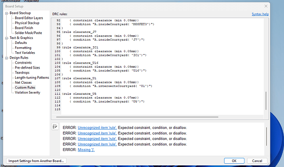Open Text Variables page
The height and width of the screenshot is (167, 284).
pos(25,53)
